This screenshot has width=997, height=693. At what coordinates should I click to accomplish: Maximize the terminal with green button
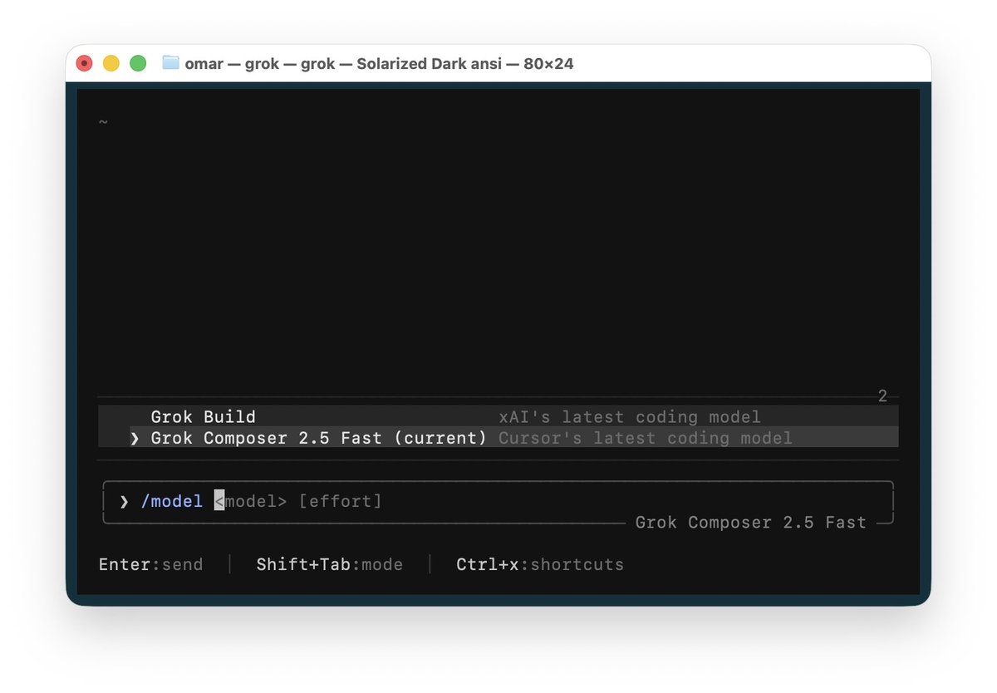tap(139, 63)
